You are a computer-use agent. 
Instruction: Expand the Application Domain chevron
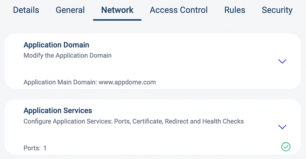coord(282,61)
